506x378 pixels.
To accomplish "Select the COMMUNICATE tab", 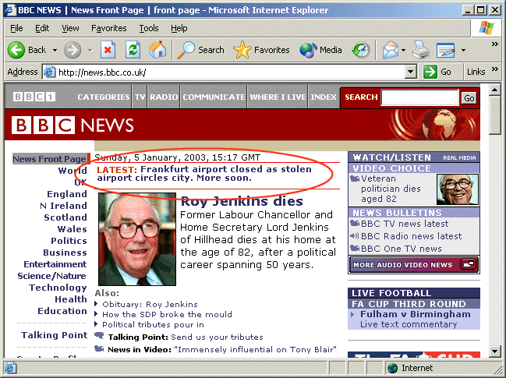I will click(214, 97).
